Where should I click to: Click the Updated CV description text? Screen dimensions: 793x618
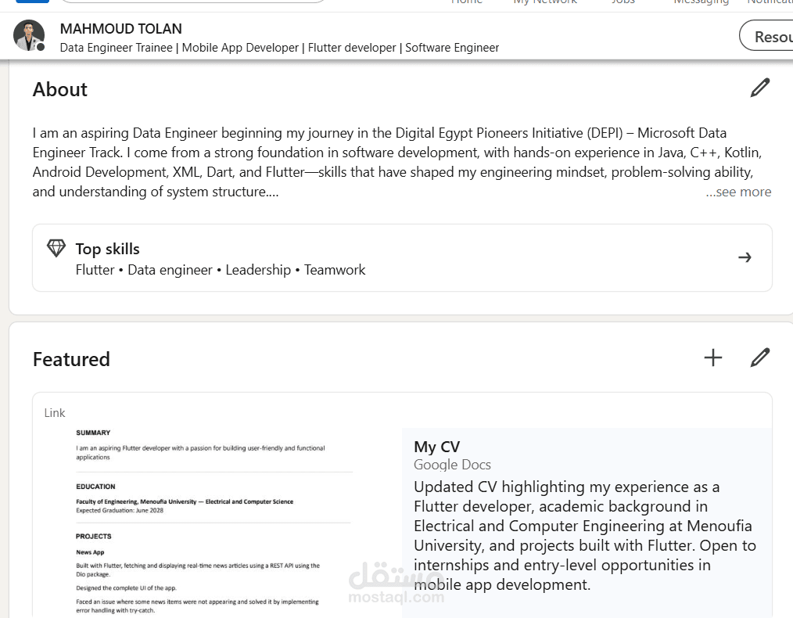click(585, 536)
